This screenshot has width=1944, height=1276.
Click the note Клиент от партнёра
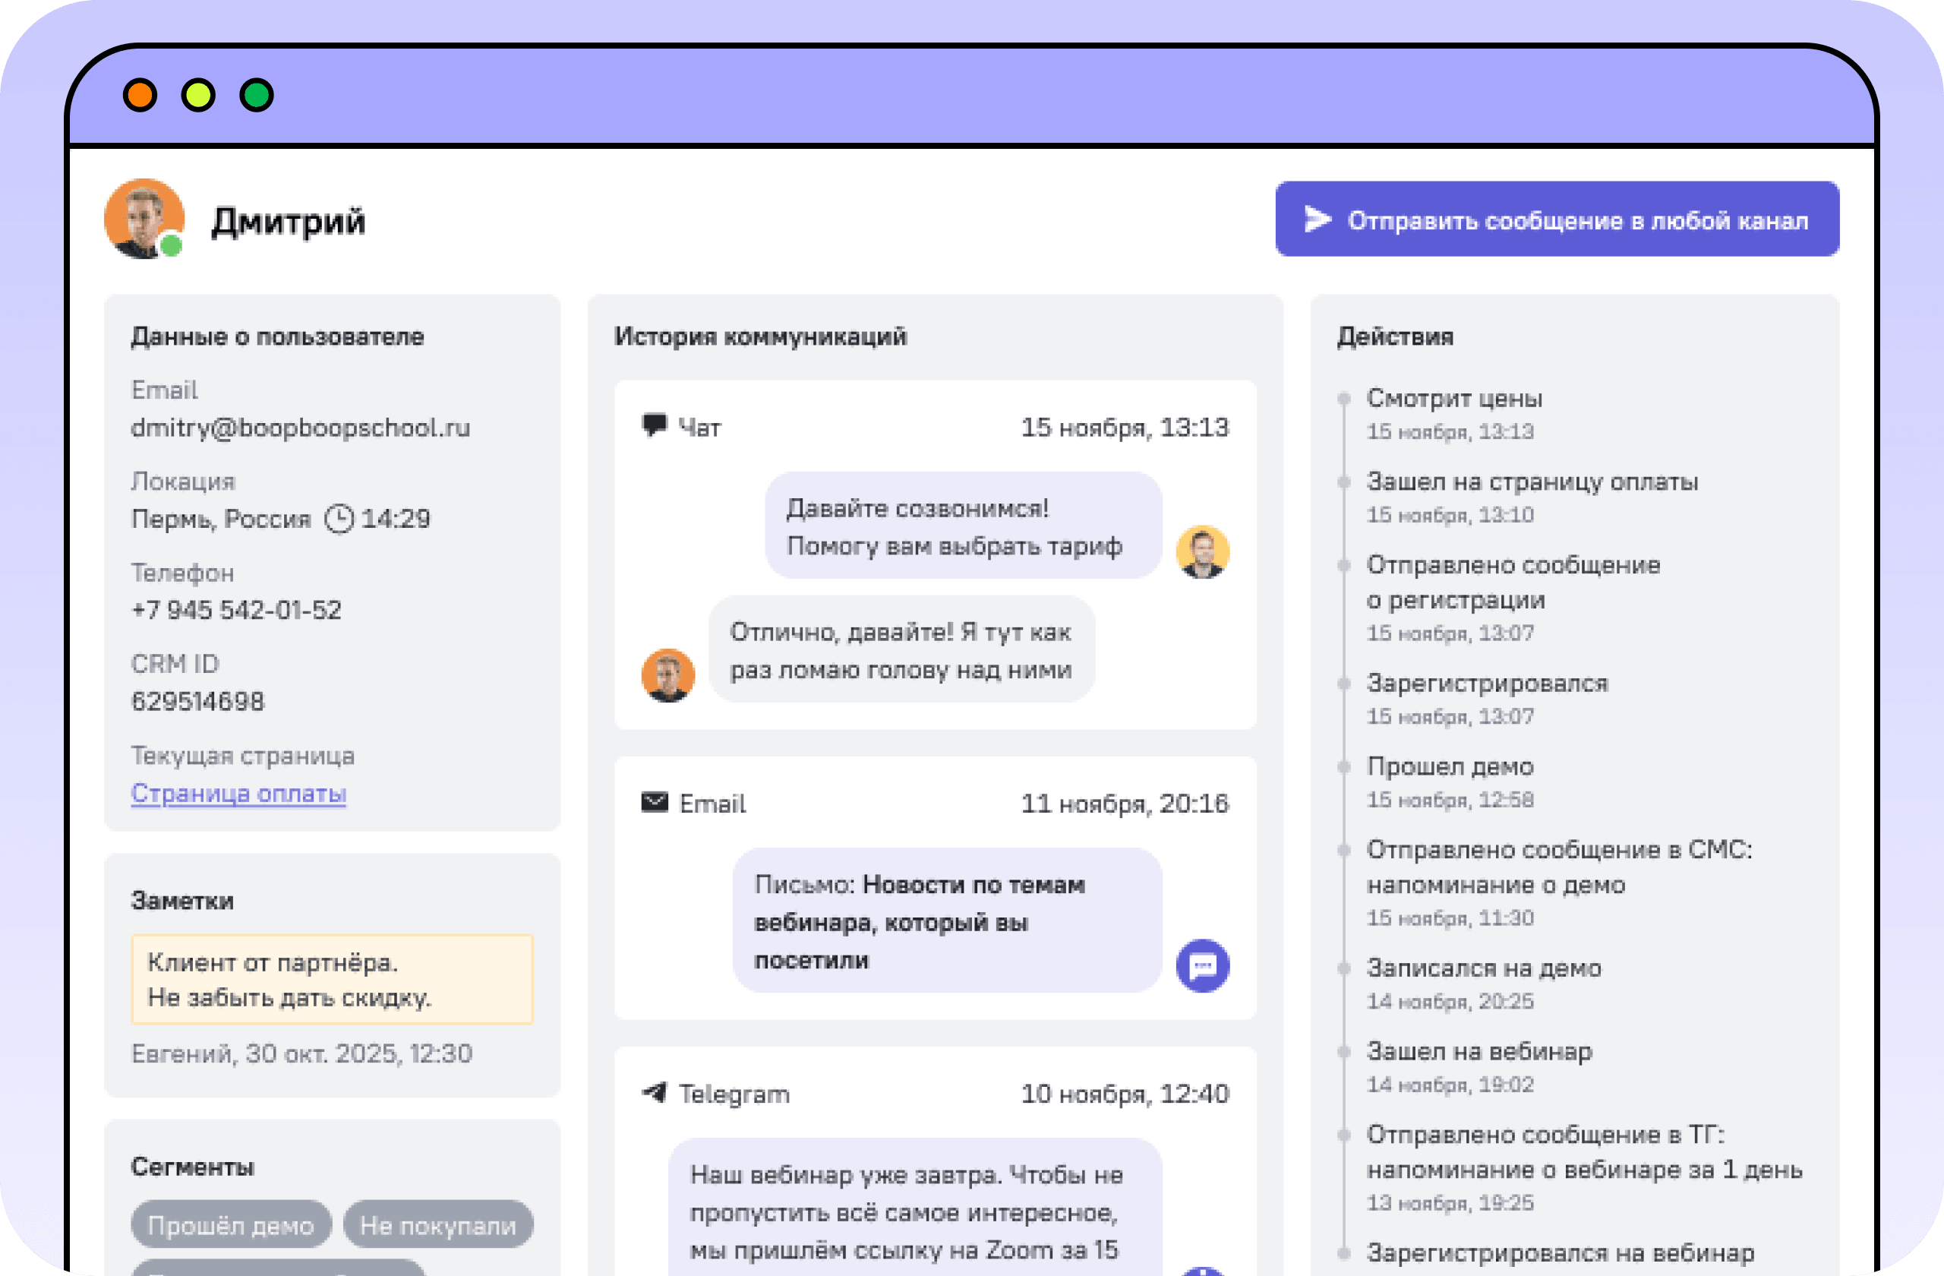(x=332, y=980)
